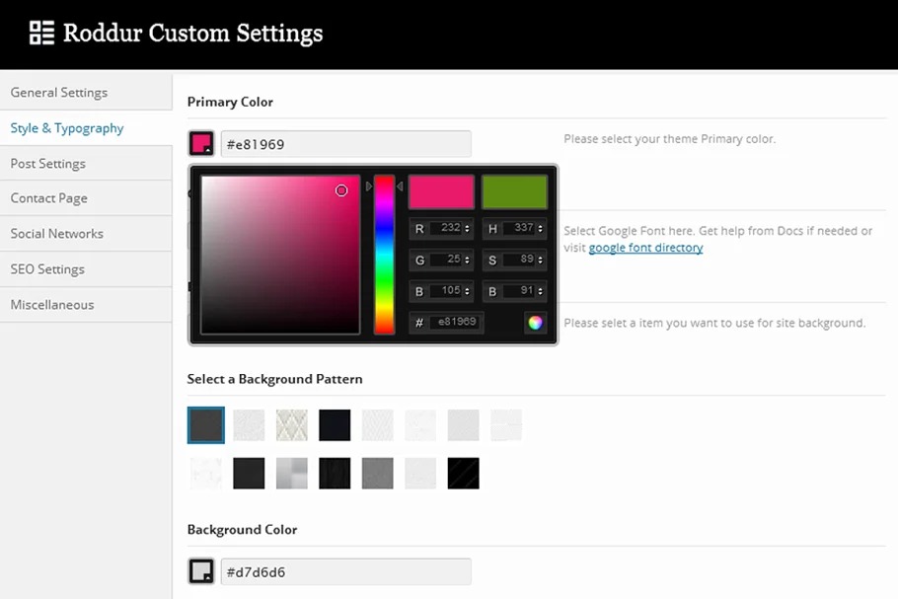Open the google font directory link
898x599 pixels.
tap(645, 248)
